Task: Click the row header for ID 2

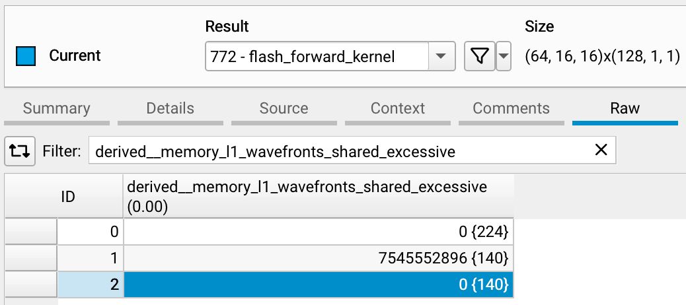Action: pos(30,285)
